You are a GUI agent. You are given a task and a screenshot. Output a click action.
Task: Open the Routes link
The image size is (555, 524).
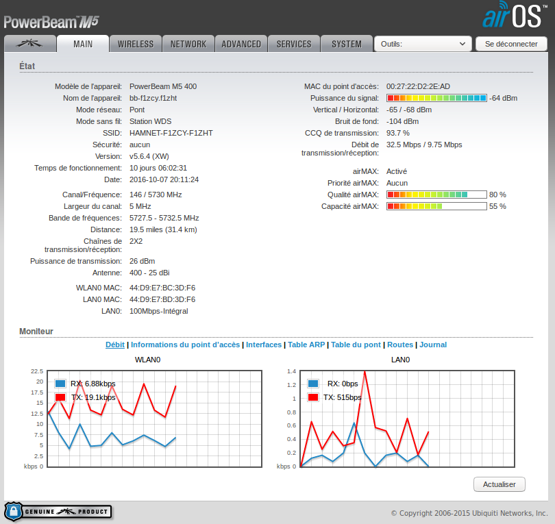coord(400,345)
